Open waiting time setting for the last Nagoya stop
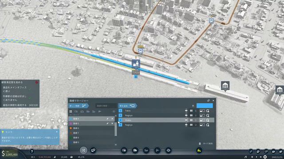Viewport: 284px width, 159px height. tap(208, 125)
